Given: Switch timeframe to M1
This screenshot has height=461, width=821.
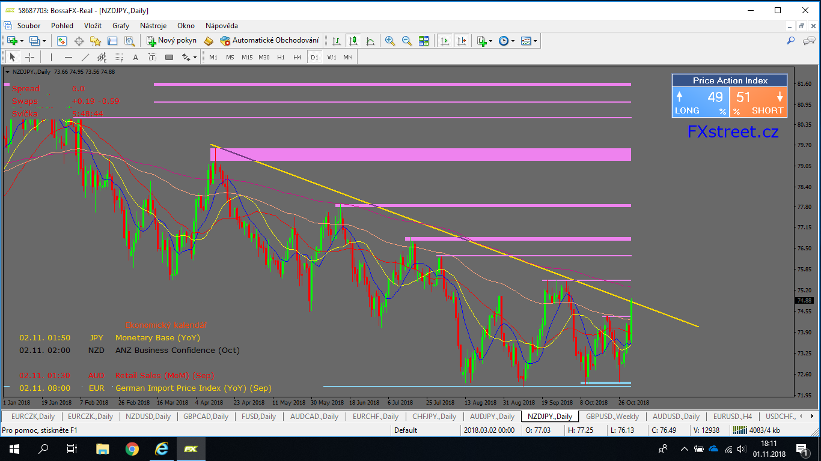Looking at the screenshot, I should (x=213, y=57).
